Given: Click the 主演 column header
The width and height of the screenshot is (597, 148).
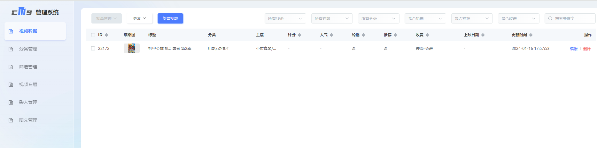Looking at the screenshot, I should click(260, 35).
